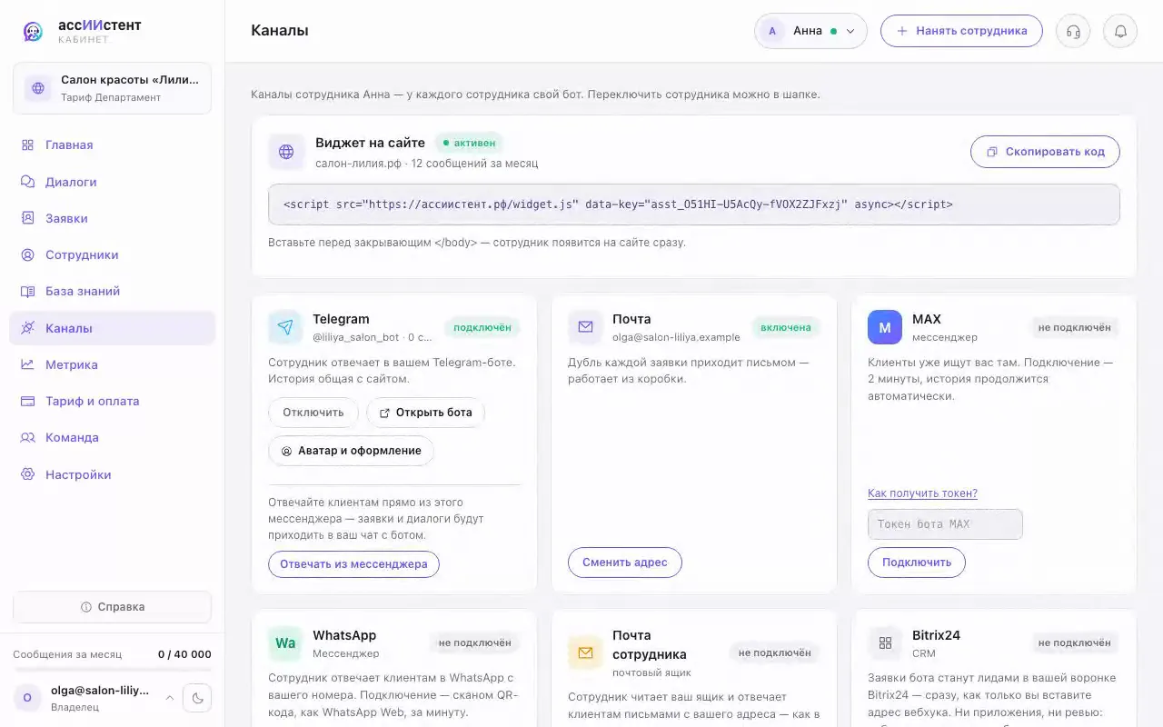Click the Почта сотрудника не подключён badge
Viewport: 1163px width, 727px height.
pos(775,652)
